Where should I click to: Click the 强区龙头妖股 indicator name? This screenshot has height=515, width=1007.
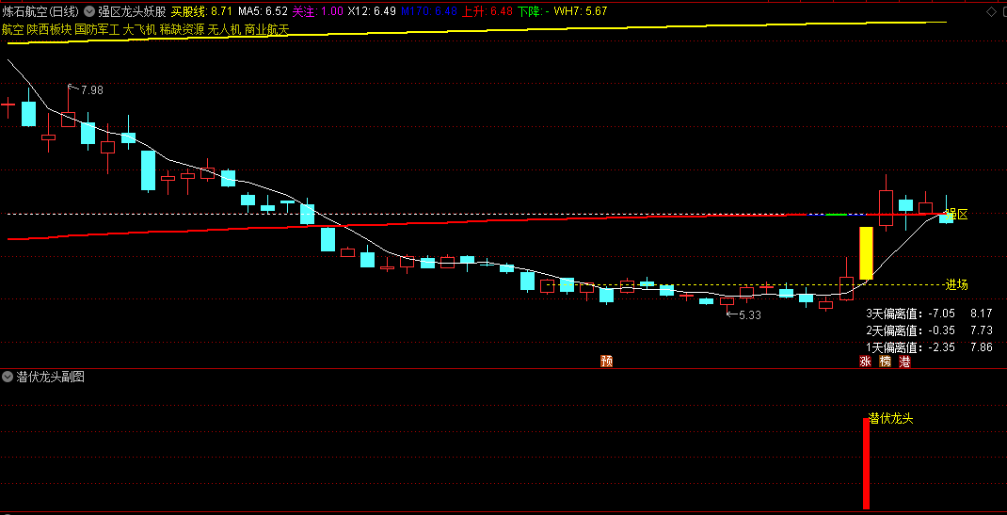pyautogui.click(x=132, y=11)
